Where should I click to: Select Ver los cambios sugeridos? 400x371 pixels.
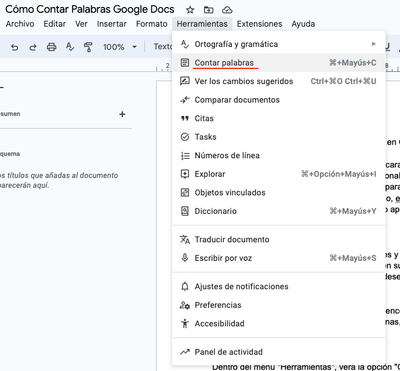279,81
